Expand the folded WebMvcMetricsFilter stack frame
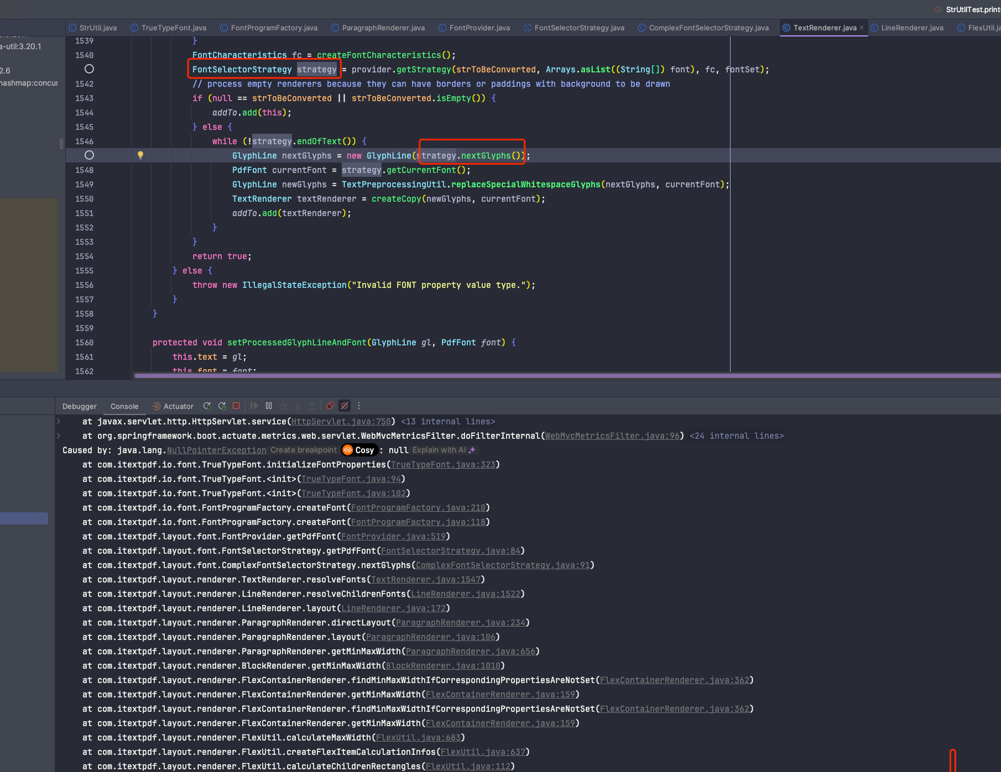Viewport: 1001px width, 772px height. pyautogui.click(x=59, y=436)
